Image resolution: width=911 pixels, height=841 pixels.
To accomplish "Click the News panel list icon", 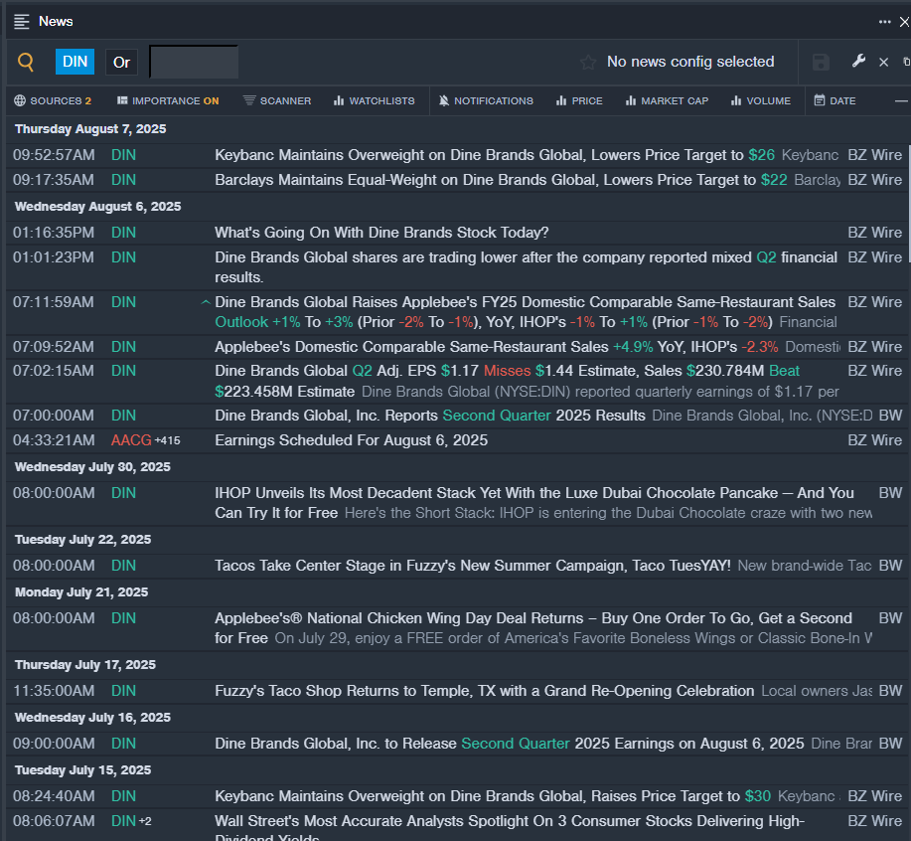I will click(22, 22).
